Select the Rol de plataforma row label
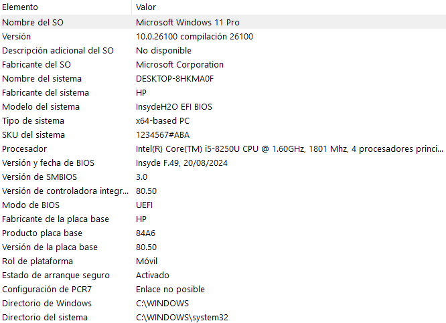Screen dimensions: 446x323 point(38,261)
